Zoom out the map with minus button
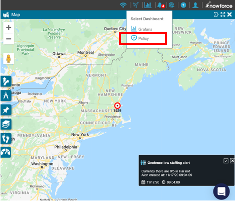The height and width of the screenshot is (201, 235). point(9,39)
